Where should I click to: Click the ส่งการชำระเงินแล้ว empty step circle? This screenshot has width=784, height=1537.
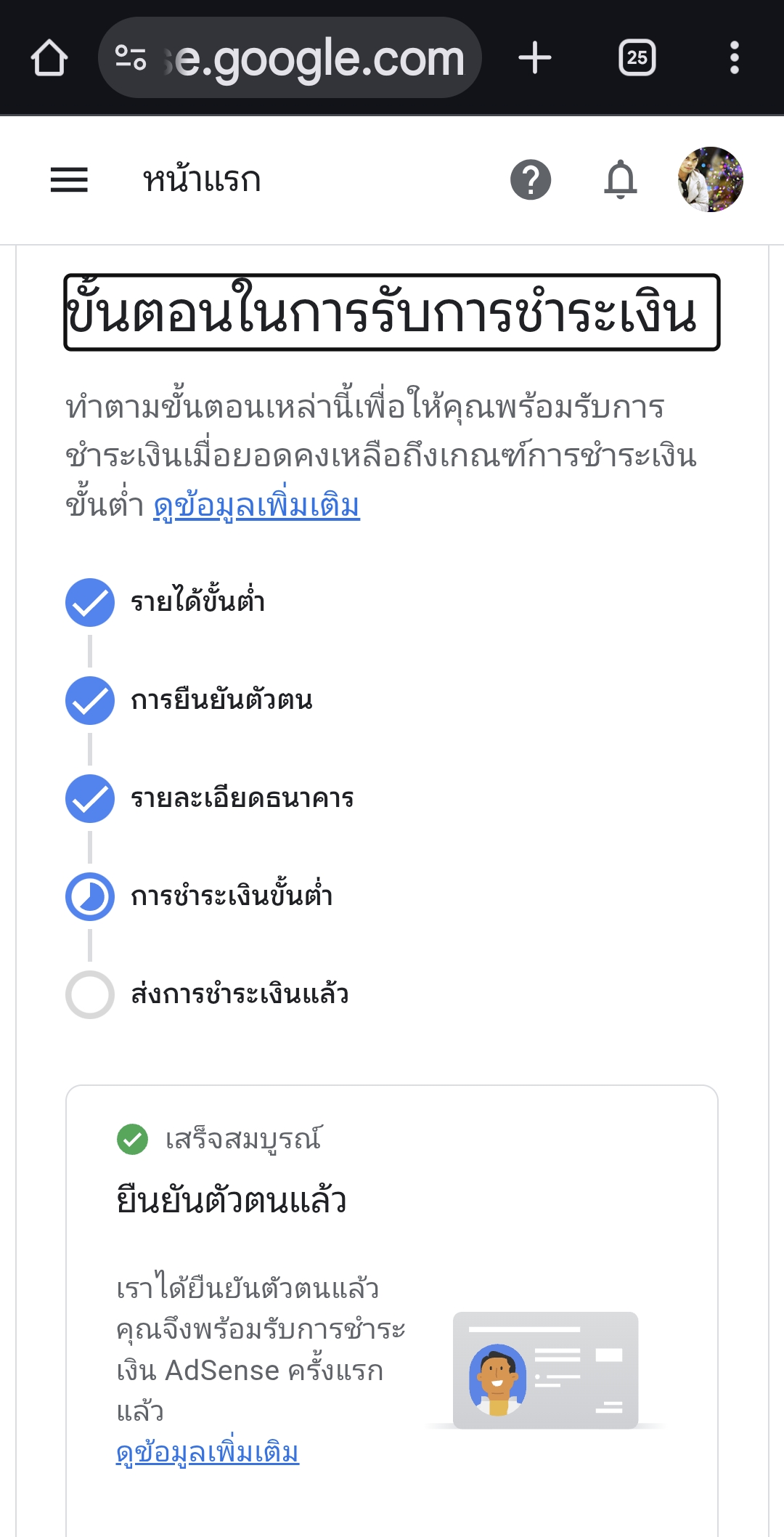(90, 994)
